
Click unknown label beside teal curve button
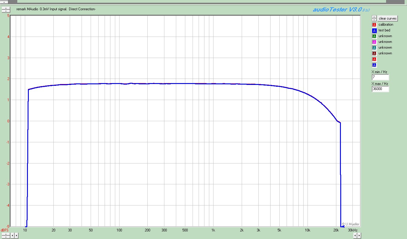point(385,48)
